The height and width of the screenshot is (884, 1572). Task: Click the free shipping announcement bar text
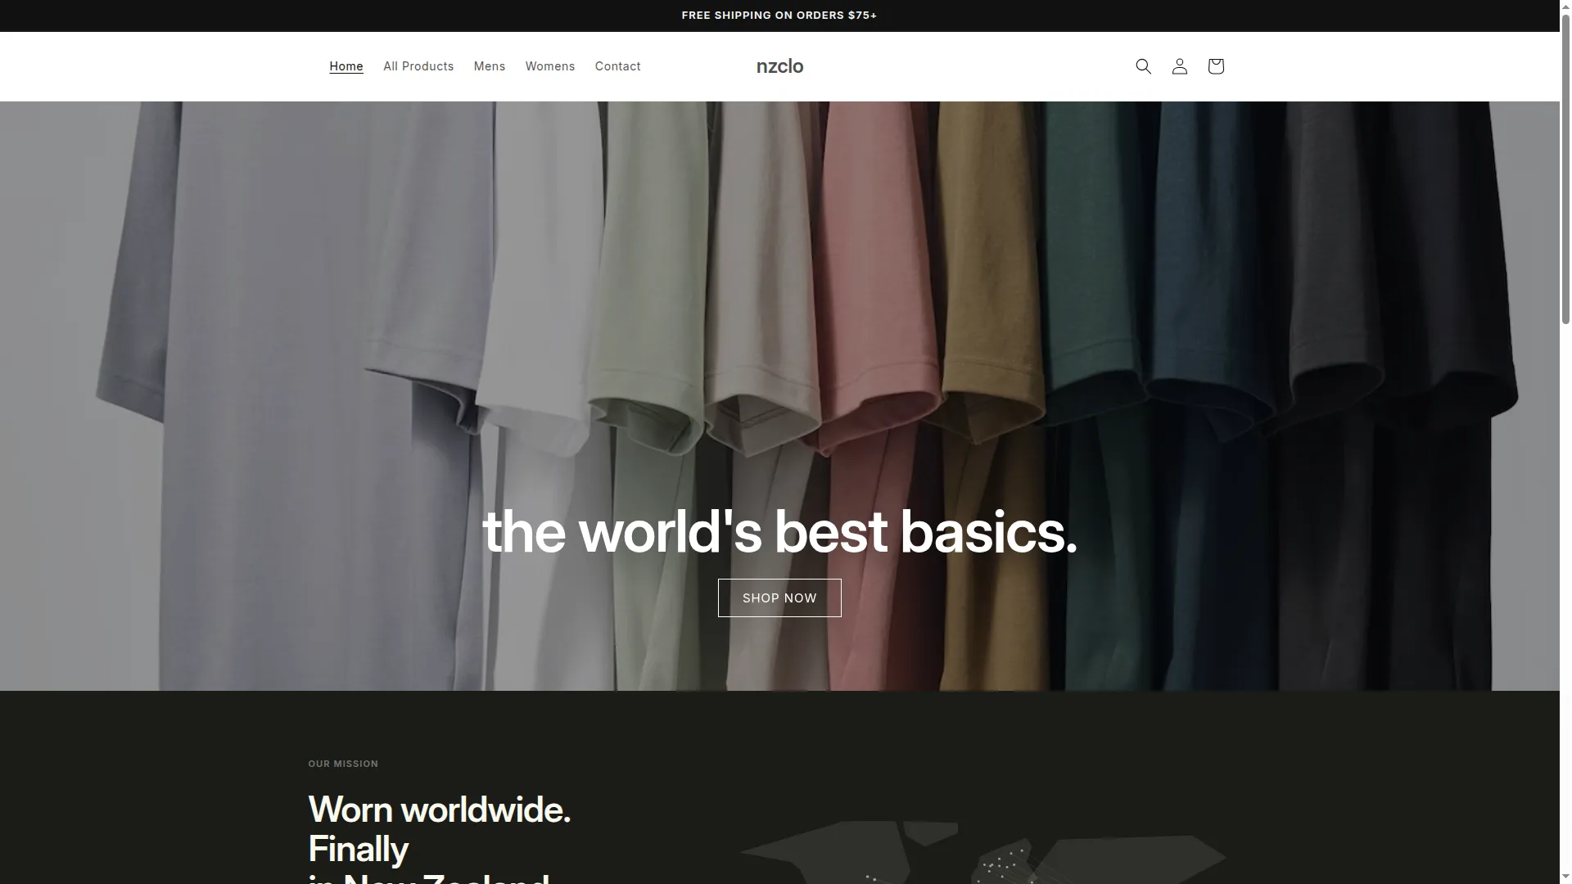pos(779,16)
